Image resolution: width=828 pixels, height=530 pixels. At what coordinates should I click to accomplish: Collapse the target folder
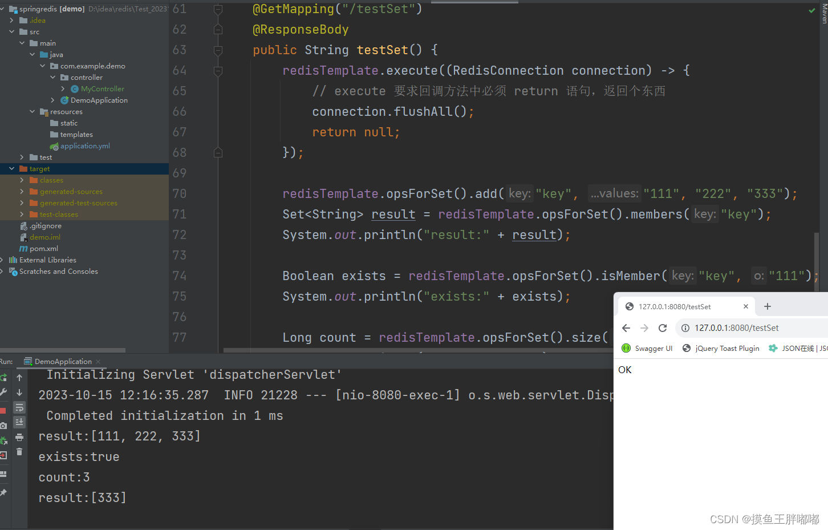point(12,169)
